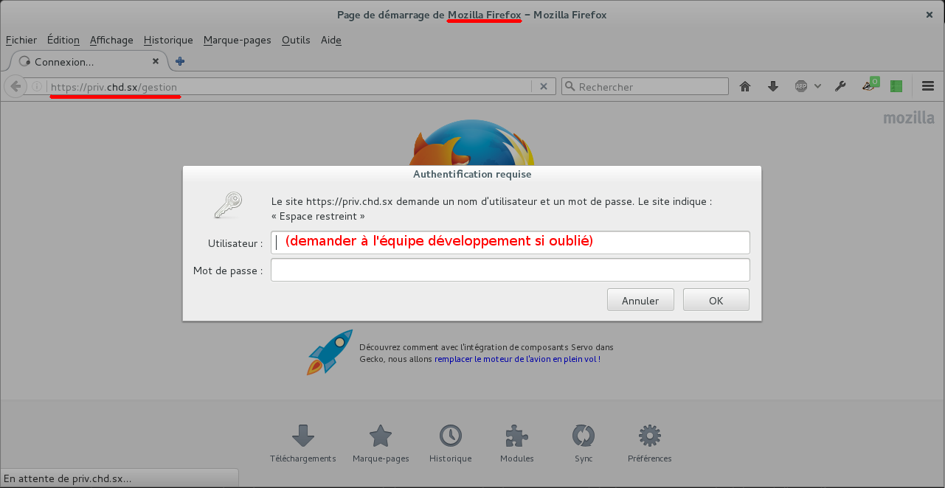Open Marque-pages star on the start page

click(381, 444)
